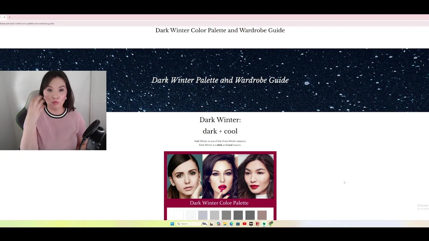Click 'Dark Winter is a dark and cool season' text
This screenshot has width=429, height=241.
coord(220,145)
